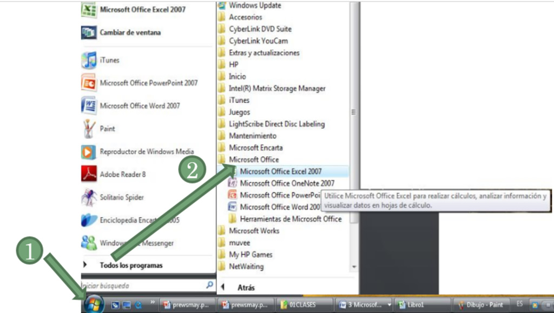Open the Mantenimiento folder

[252, 136]
